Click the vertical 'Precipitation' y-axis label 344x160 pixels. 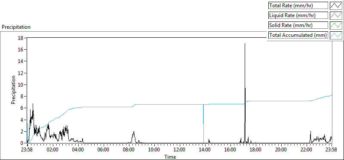click(13, 90)
